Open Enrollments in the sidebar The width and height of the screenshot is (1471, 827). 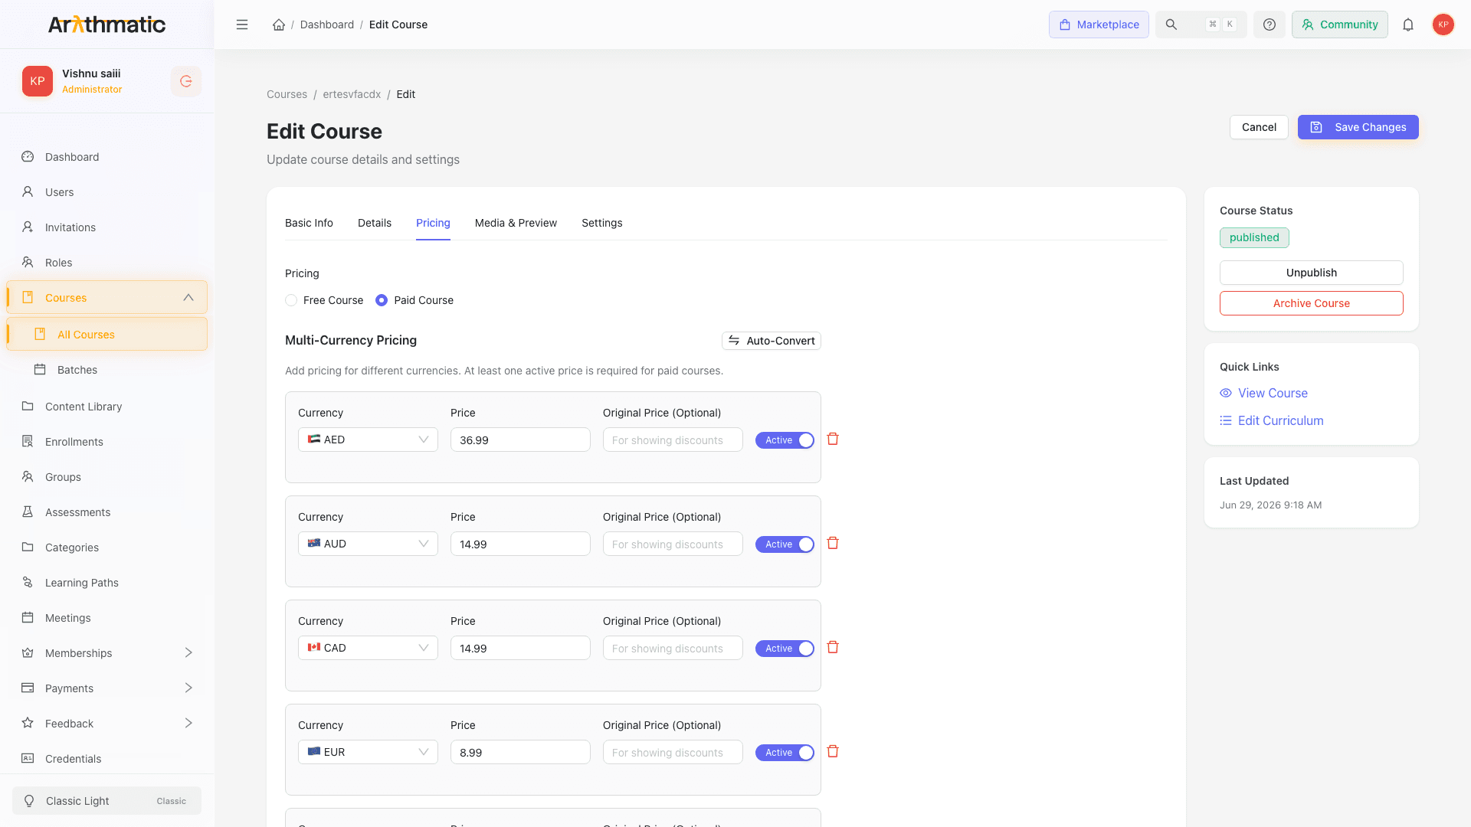pos(106,442)
